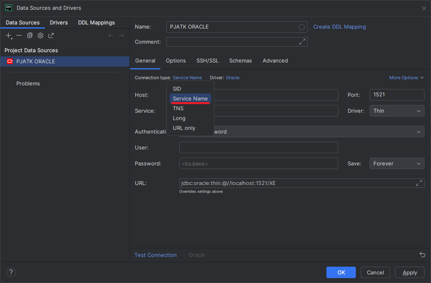
Task: Click Project Data Sources heading
Action: coord(31,50)
